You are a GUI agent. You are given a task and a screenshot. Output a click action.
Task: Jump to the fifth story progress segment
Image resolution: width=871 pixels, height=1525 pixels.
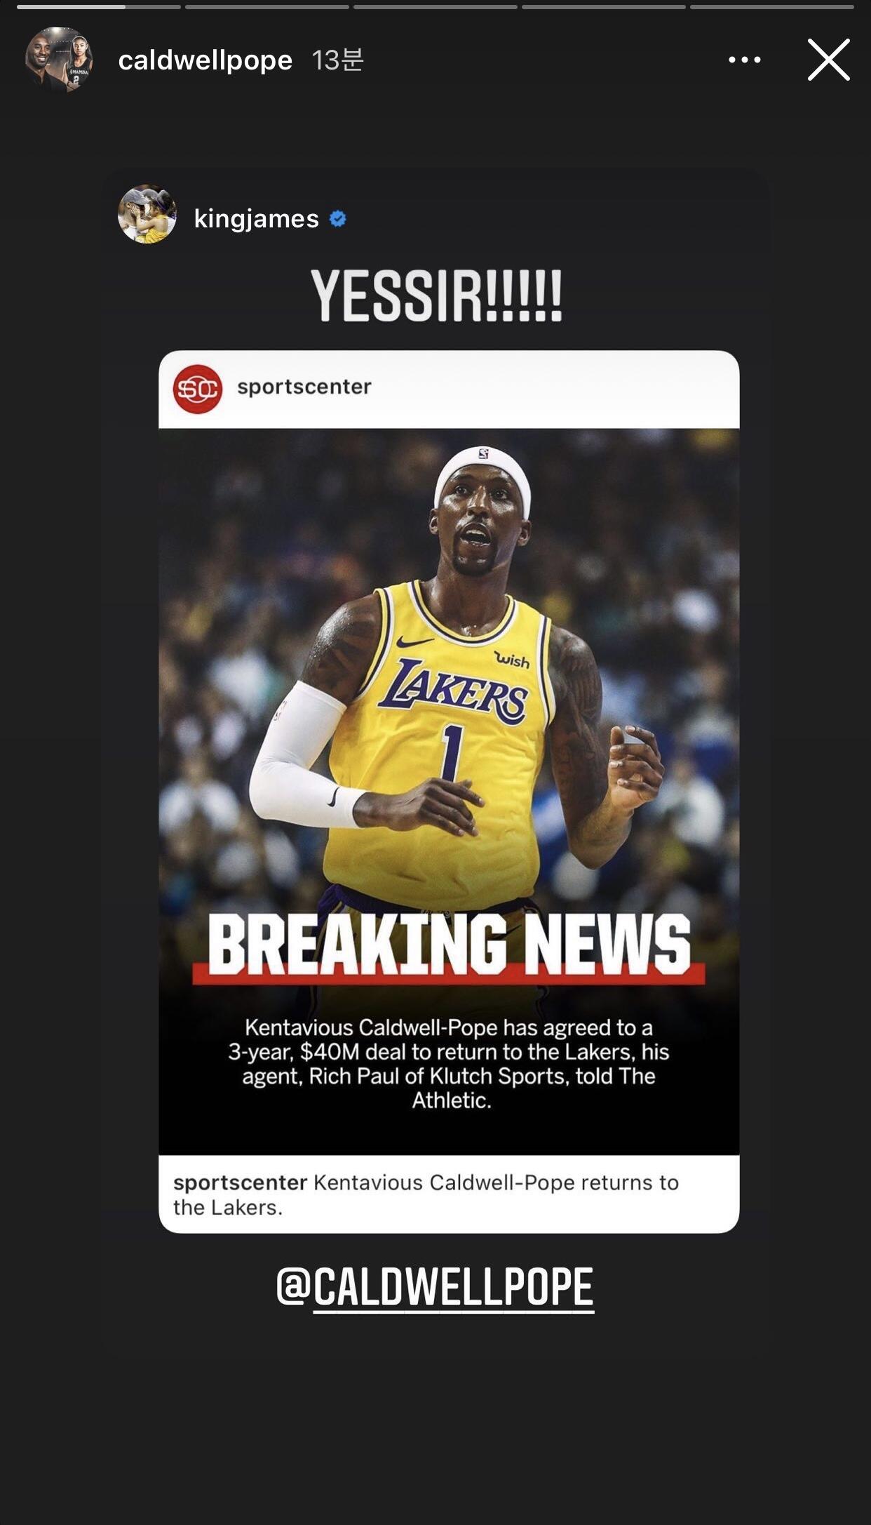coord(771,7)
